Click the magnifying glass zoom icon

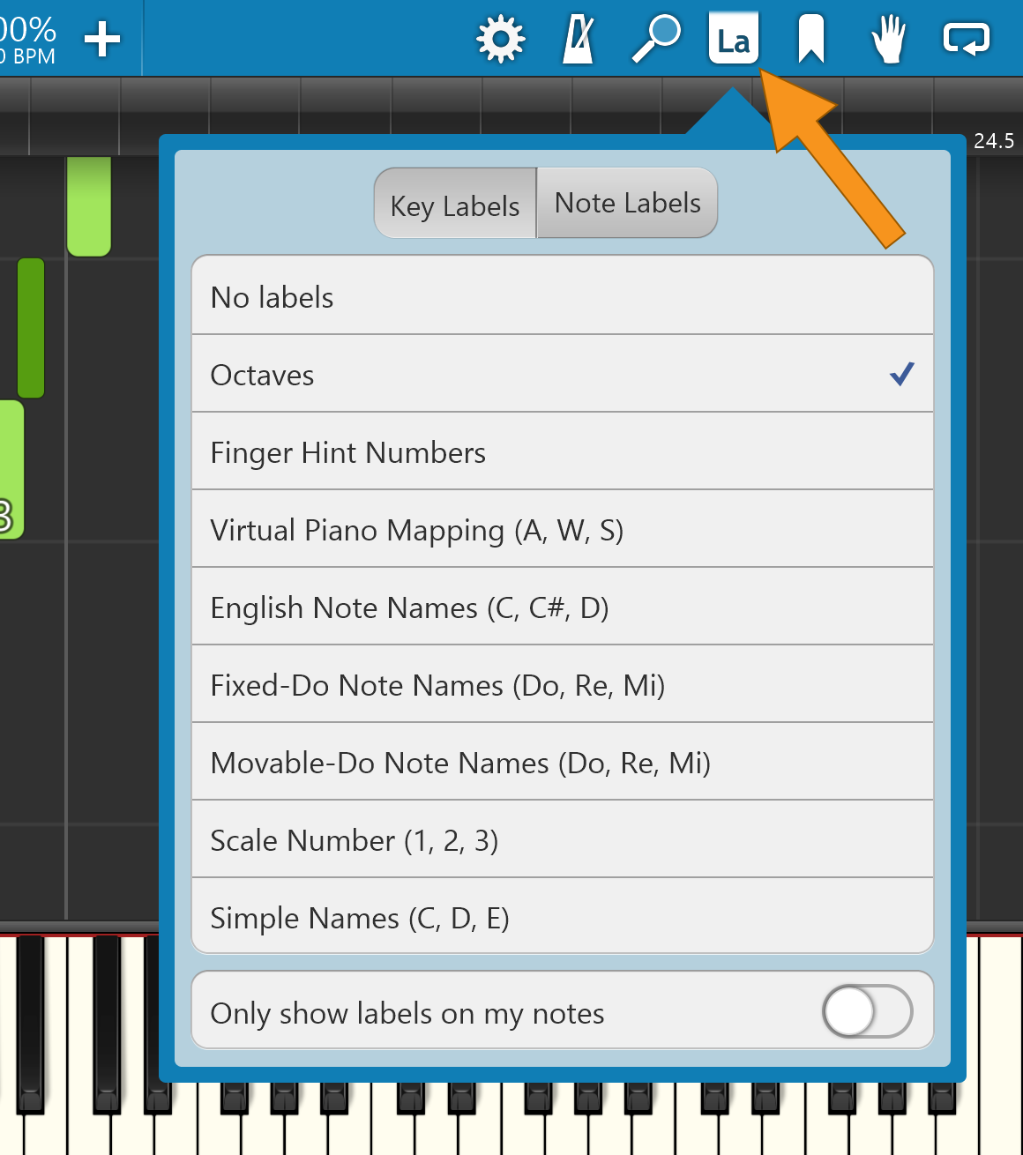pos(656,40)
